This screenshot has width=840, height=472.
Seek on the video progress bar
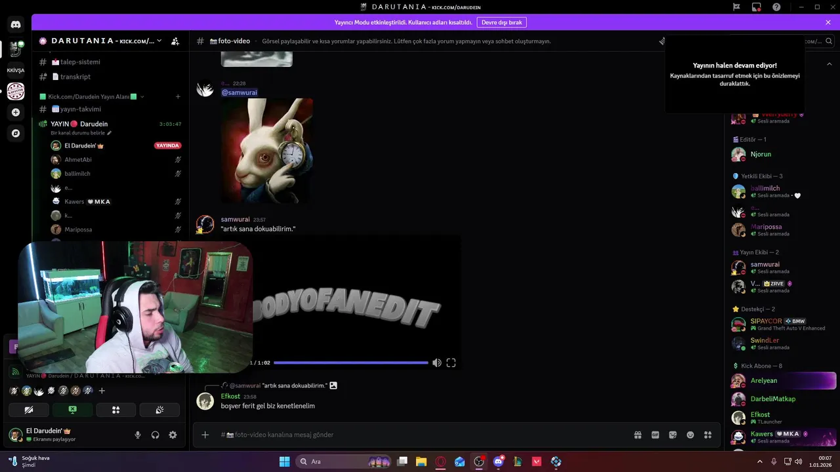[x=350, y=363]
